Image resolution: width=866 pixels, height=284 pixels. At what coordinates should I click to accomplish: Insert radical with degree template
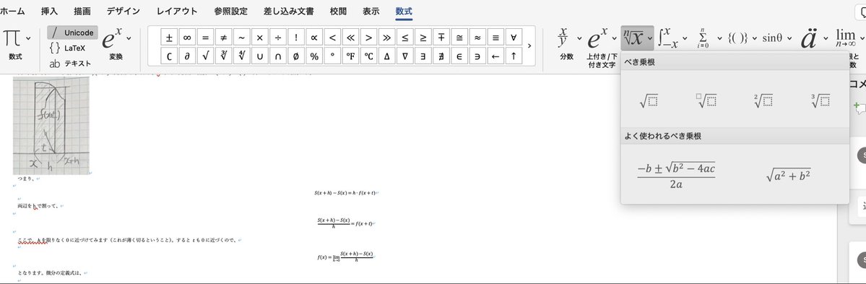pyautogui.click(x=706, y=100)
